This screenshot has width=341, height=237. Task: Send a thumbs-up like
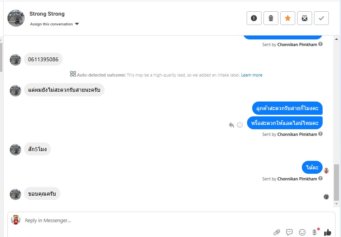pyautogui.click(x=328, y=232)
